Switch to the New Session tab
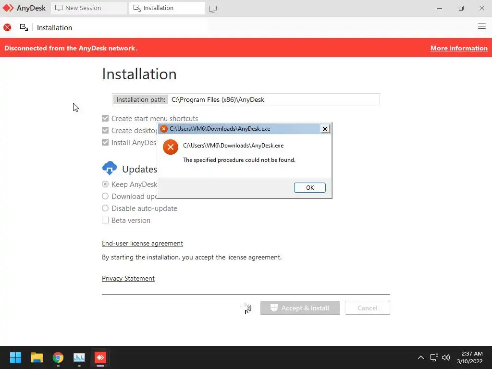Image resolution: width=492 pixels, height=369 pixels. [x=89, y=8]
